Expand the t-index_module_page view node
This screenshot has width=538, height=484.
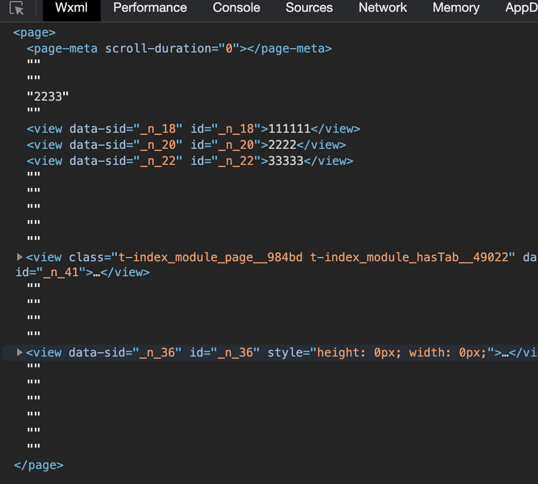[x=19, y=257]
